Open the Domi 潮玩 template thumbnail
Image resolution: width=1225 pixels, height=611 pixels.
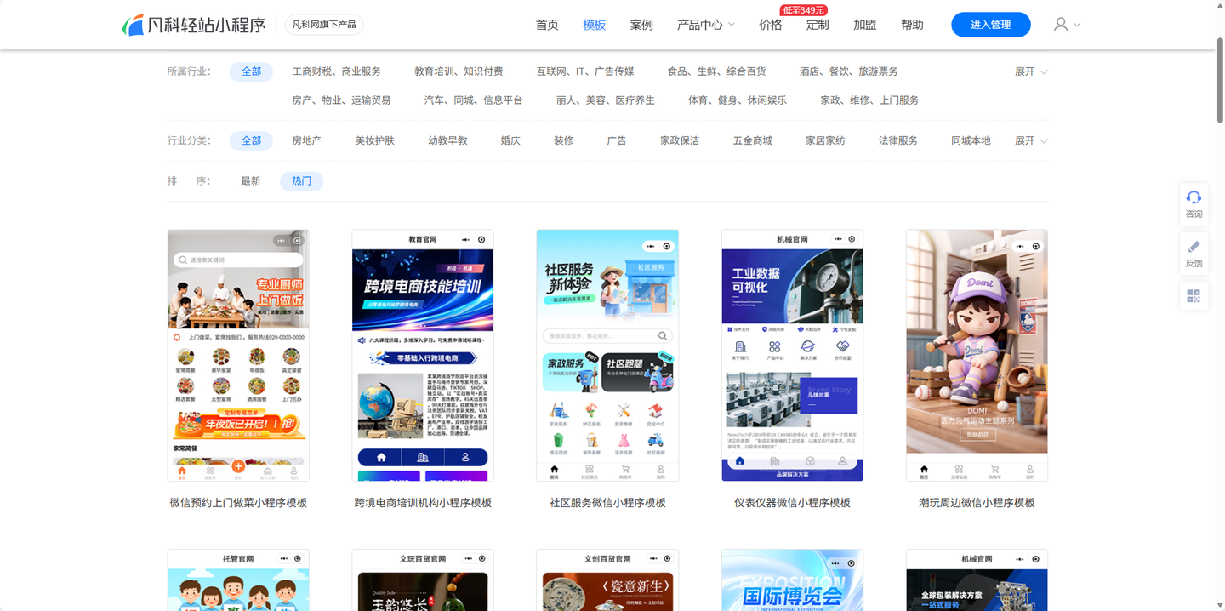tap(977, 355)
